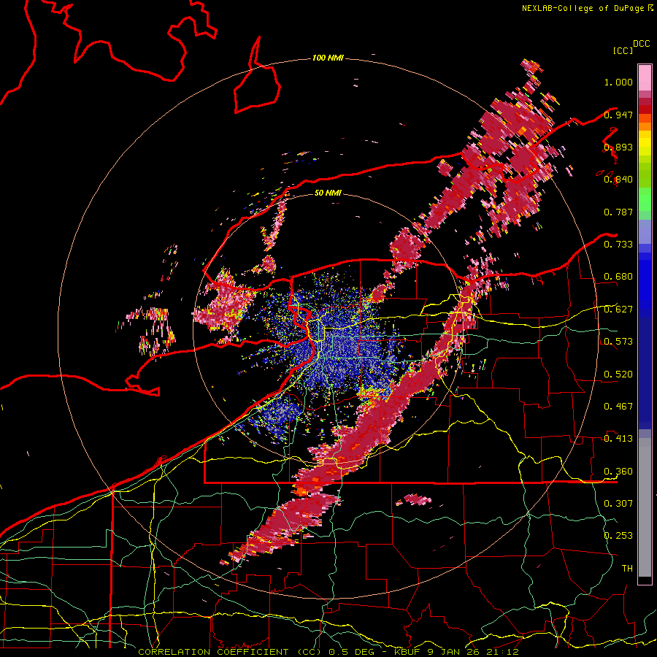Click the 1.000 scale value
Screen dimensions: 657x657
[618, 82]
